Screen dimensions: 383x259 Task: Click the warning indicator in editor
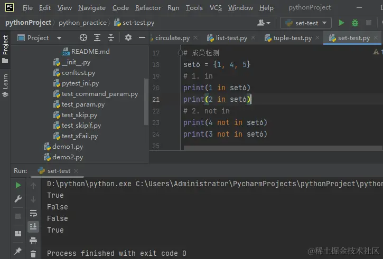(x=376, y=52)
